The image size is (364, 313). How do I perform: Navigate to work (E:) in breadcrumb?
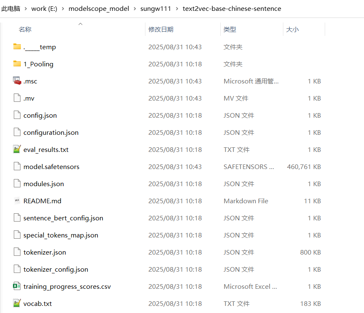click(44, 9)
